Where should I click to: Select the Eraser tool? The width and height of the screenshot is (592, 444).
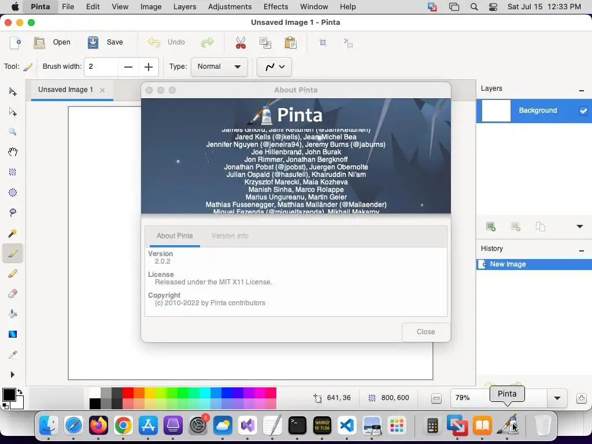click(13, 294)
